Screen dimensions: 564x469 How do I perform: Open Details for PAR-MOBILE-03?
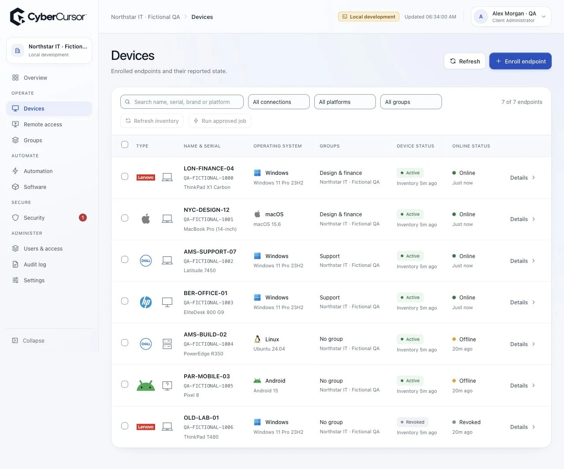(523, 385)
